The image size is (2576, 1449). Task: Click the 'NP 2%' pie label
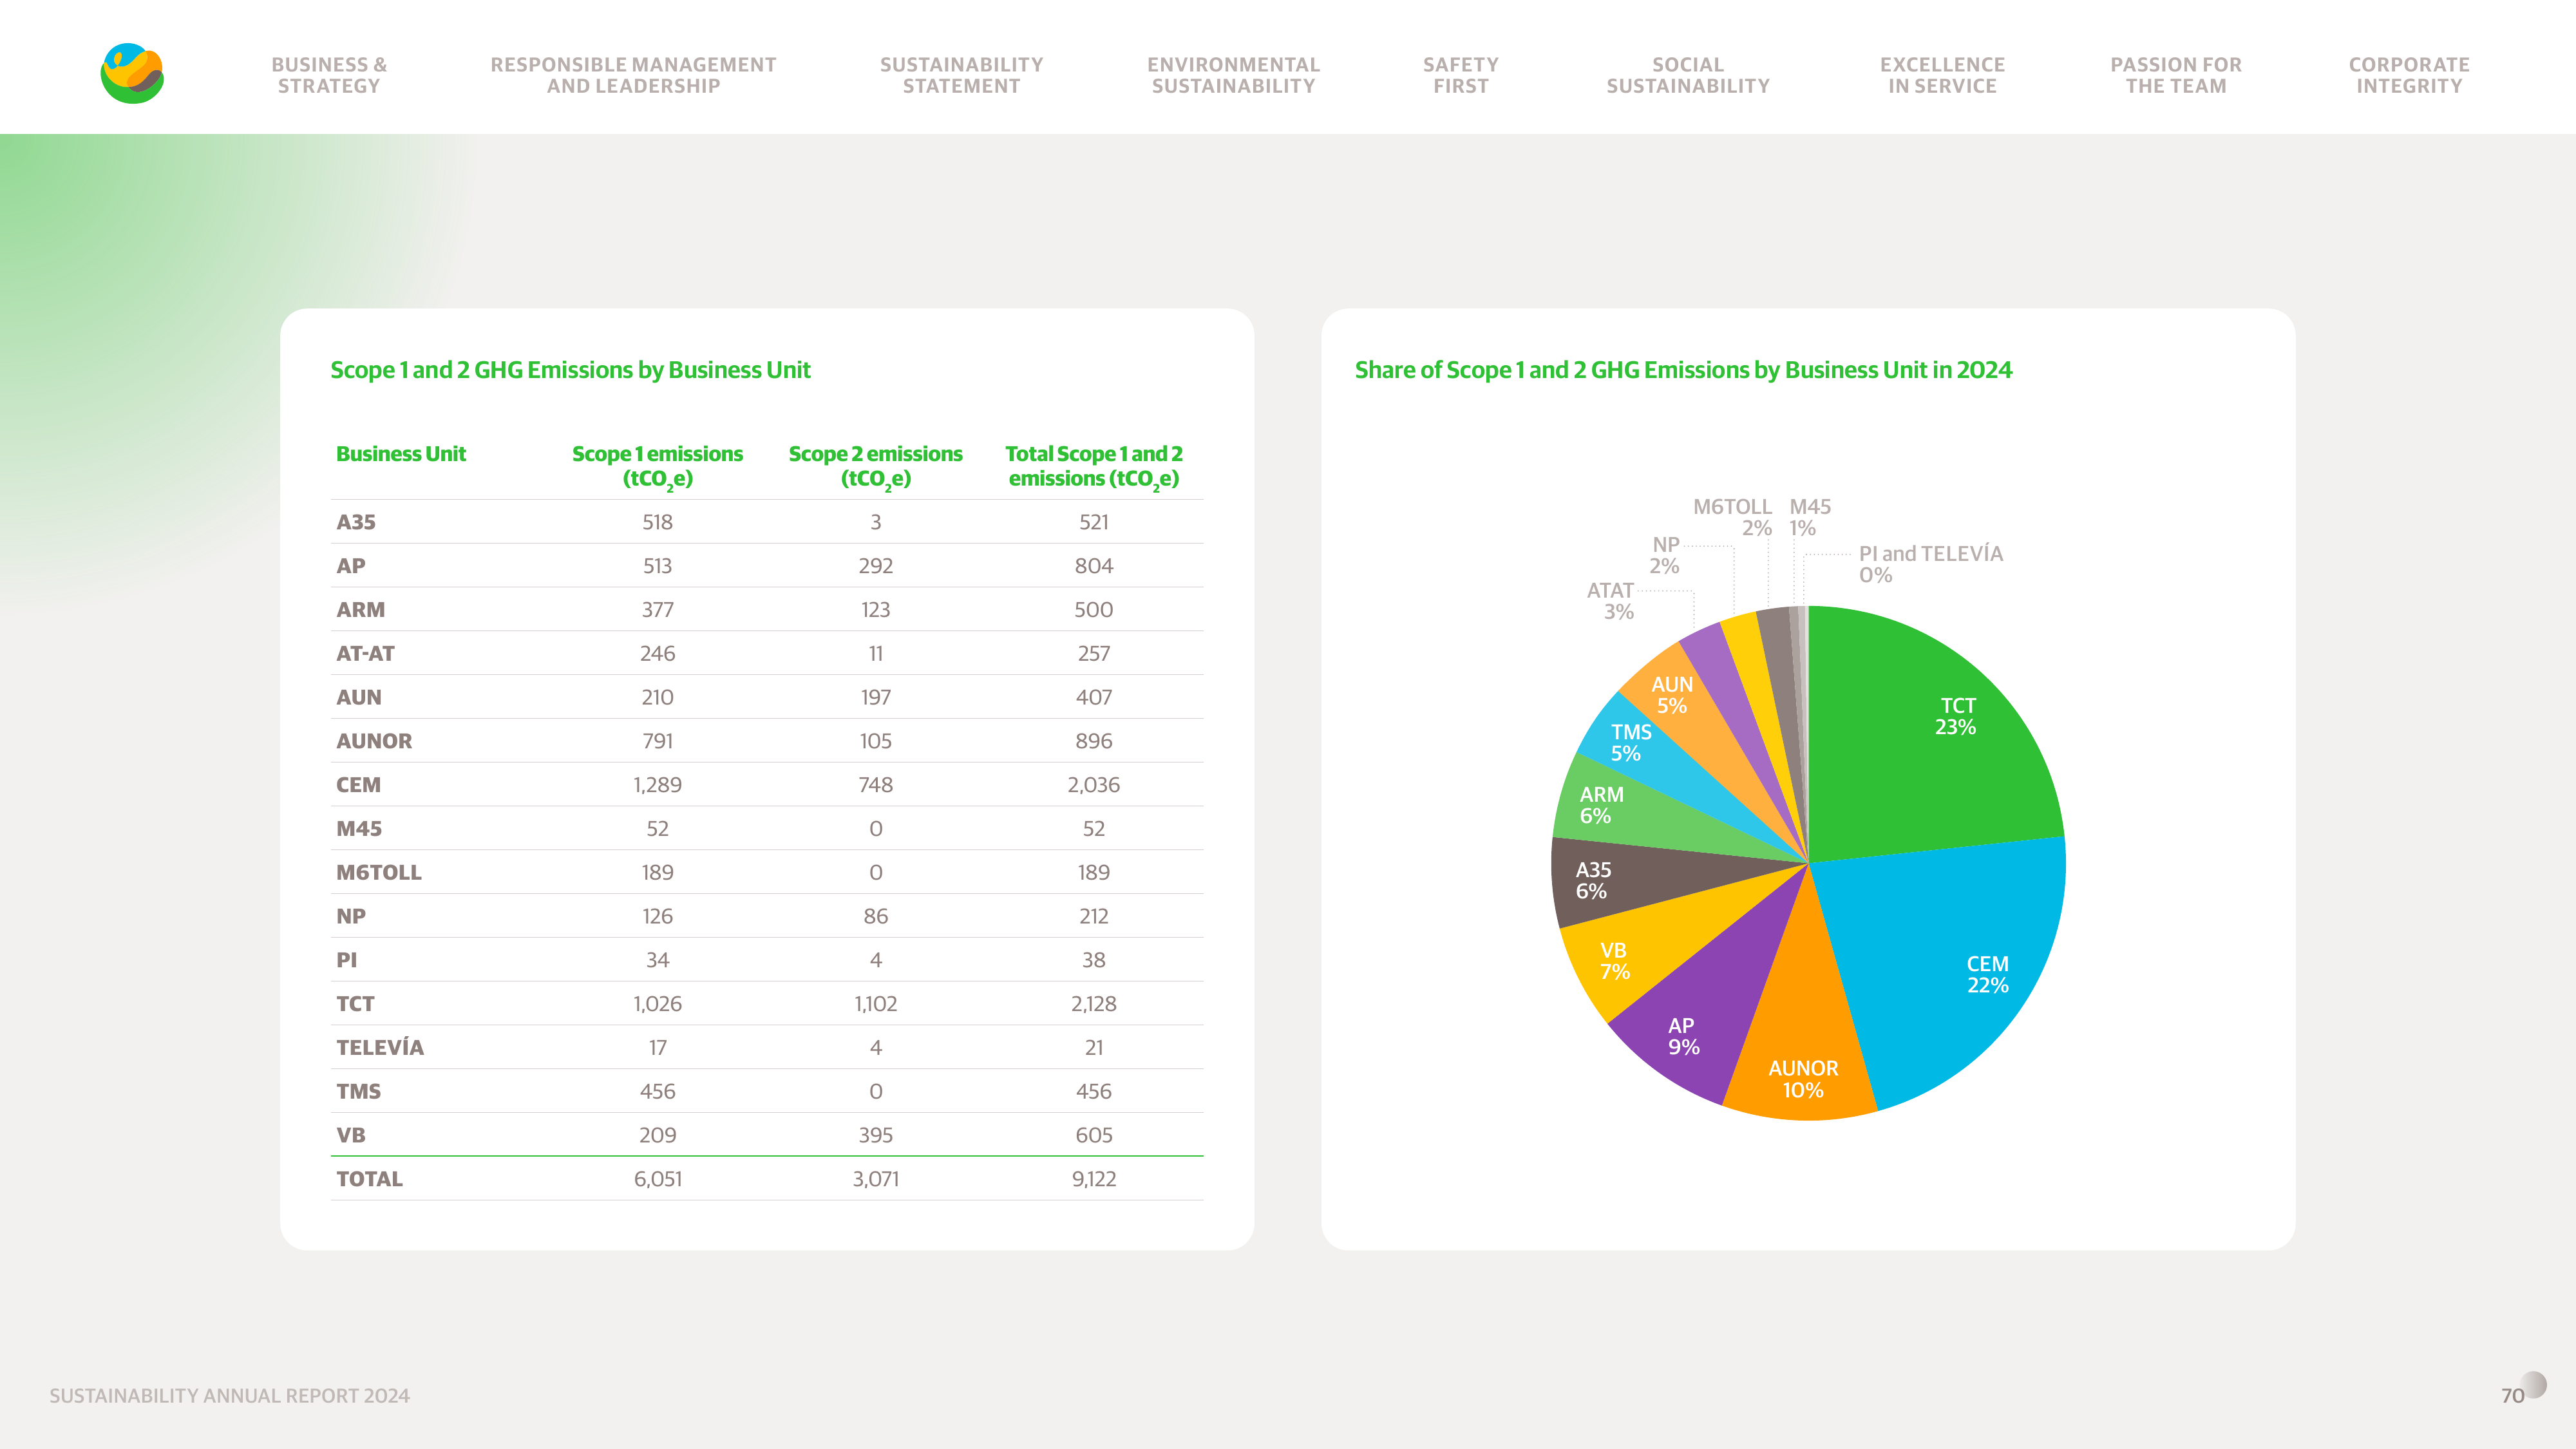[x=1665, y=555]
